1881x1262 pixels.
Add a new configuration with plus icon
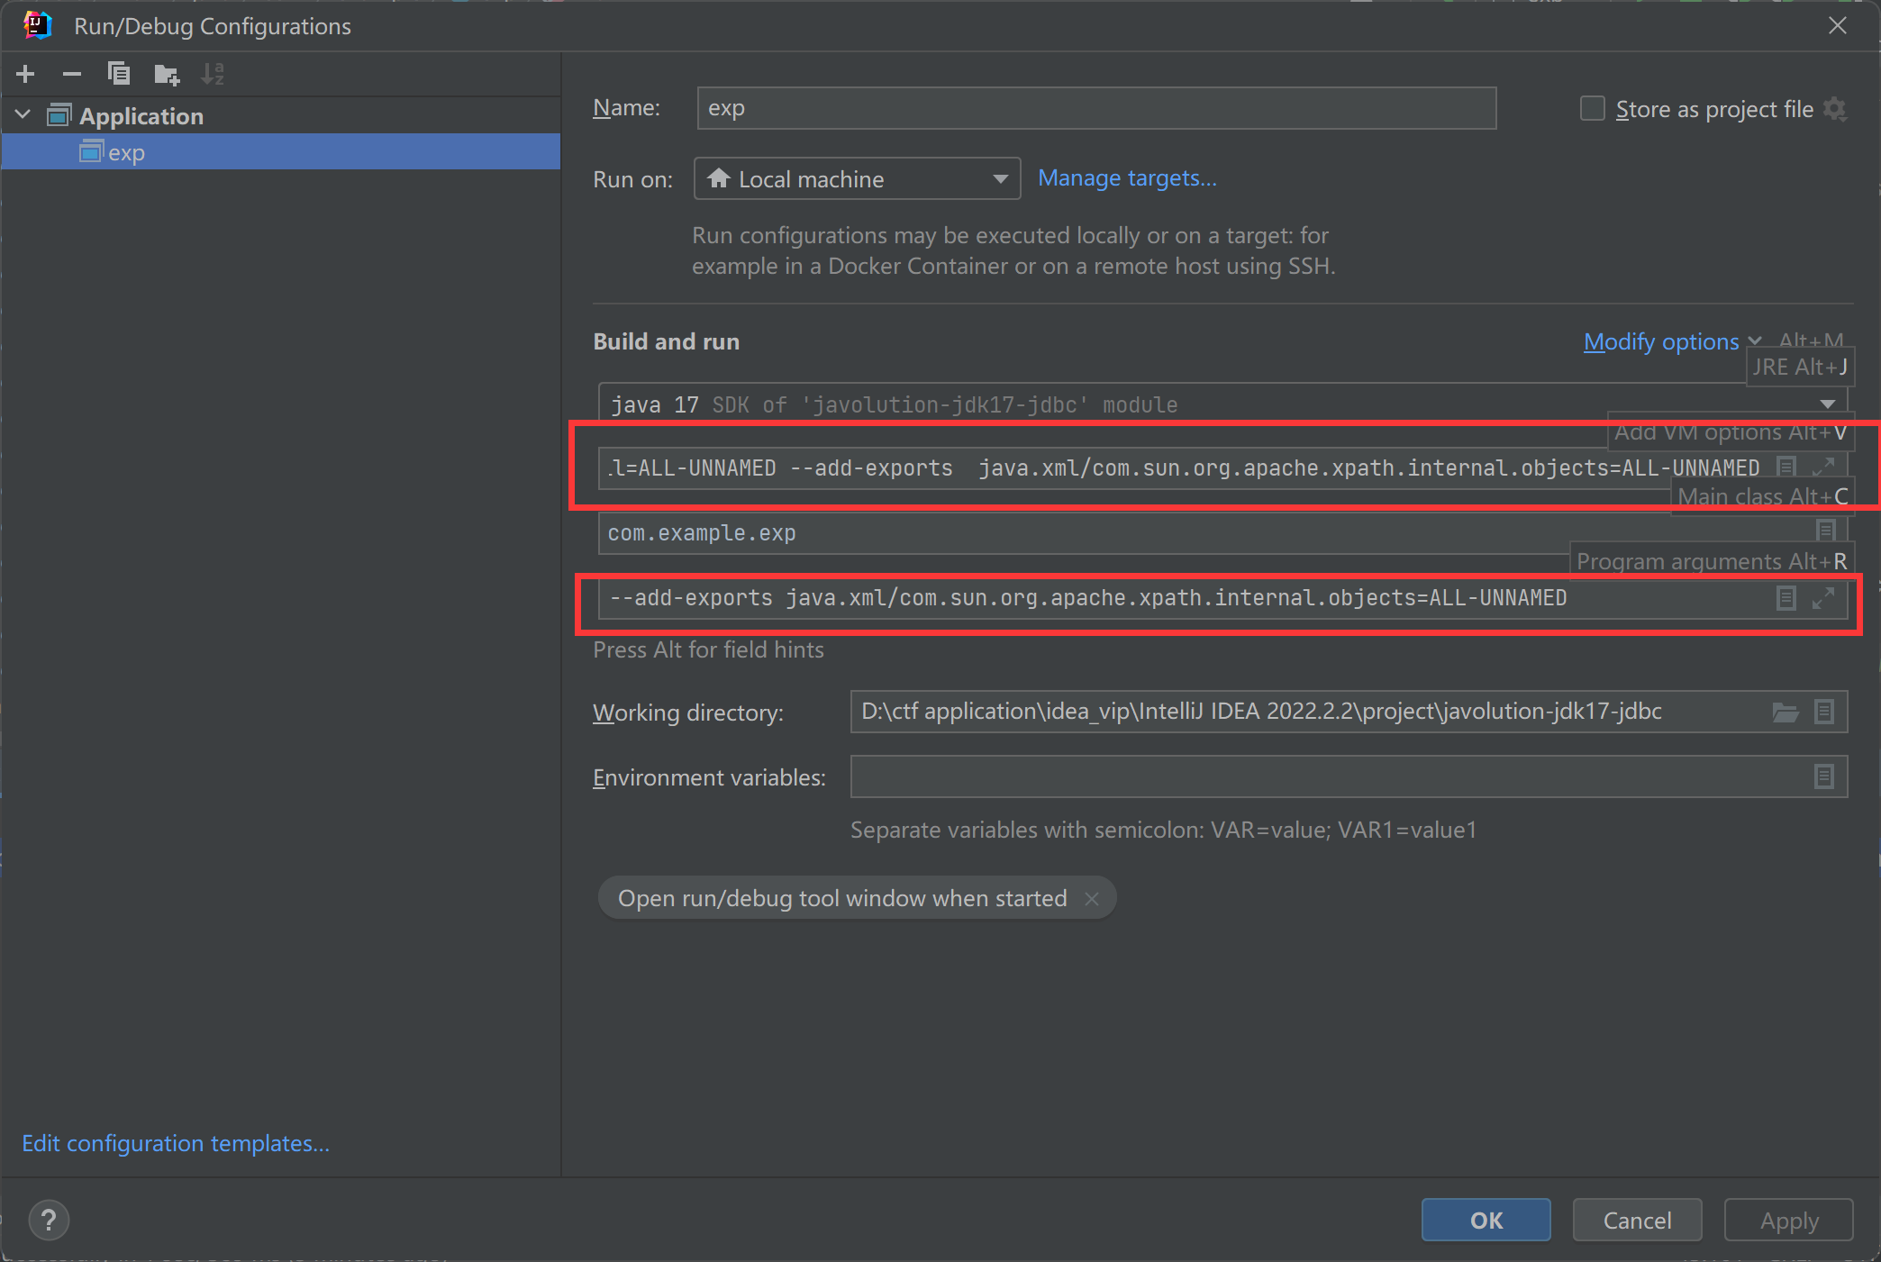click(x=26, y=74)
